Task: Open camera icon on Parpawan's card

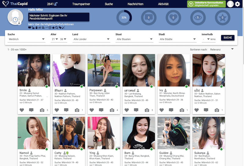Action: pos(112,110)
